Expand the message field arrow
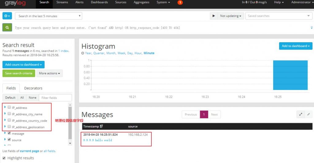 point(5,133)
